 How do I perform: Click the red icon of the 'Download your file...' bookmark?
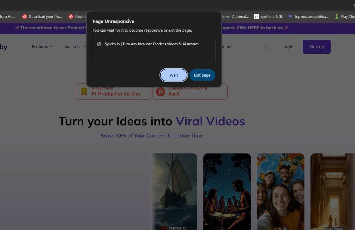(25, 17)
